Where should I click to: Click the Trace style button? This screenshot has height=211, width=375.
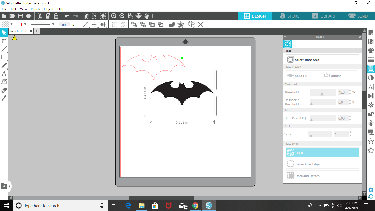(x=322, y=152)
